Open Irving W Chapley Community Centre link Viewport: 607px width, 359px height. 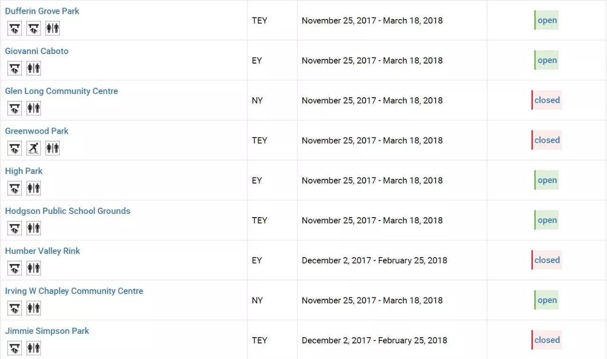point(74,291)
